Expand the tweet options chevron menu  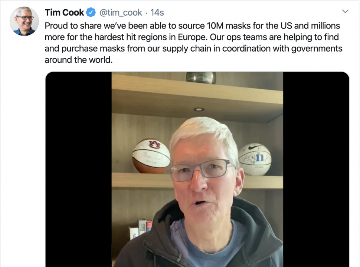point(345,11)
